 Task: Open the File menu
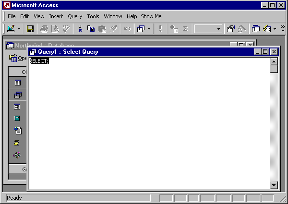pyautogui.click(x=12, y=16)
